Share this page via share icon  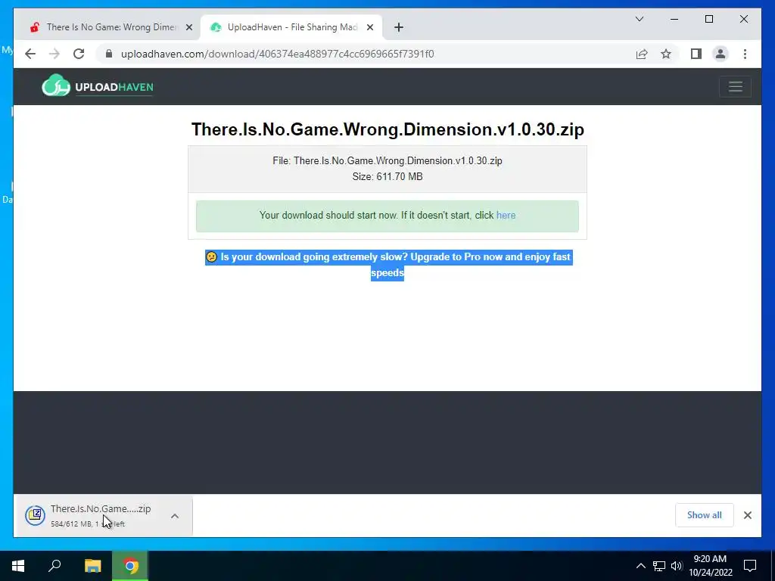(642, 54)
